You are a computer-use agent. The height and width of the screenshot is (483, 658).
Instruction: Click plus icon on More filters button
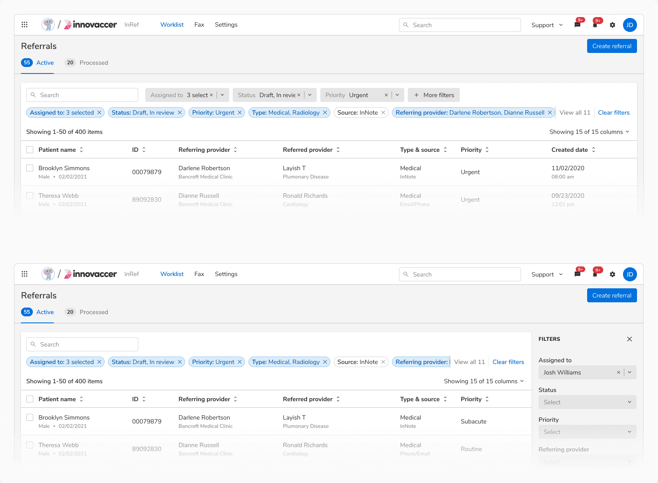(x=416, y=95)
